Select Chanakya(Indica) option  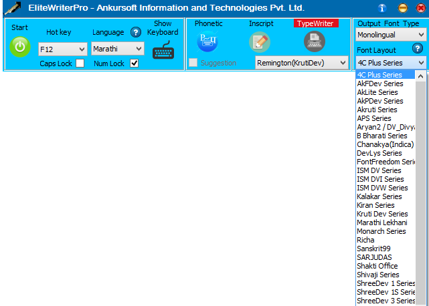click(x=385, y=144)
